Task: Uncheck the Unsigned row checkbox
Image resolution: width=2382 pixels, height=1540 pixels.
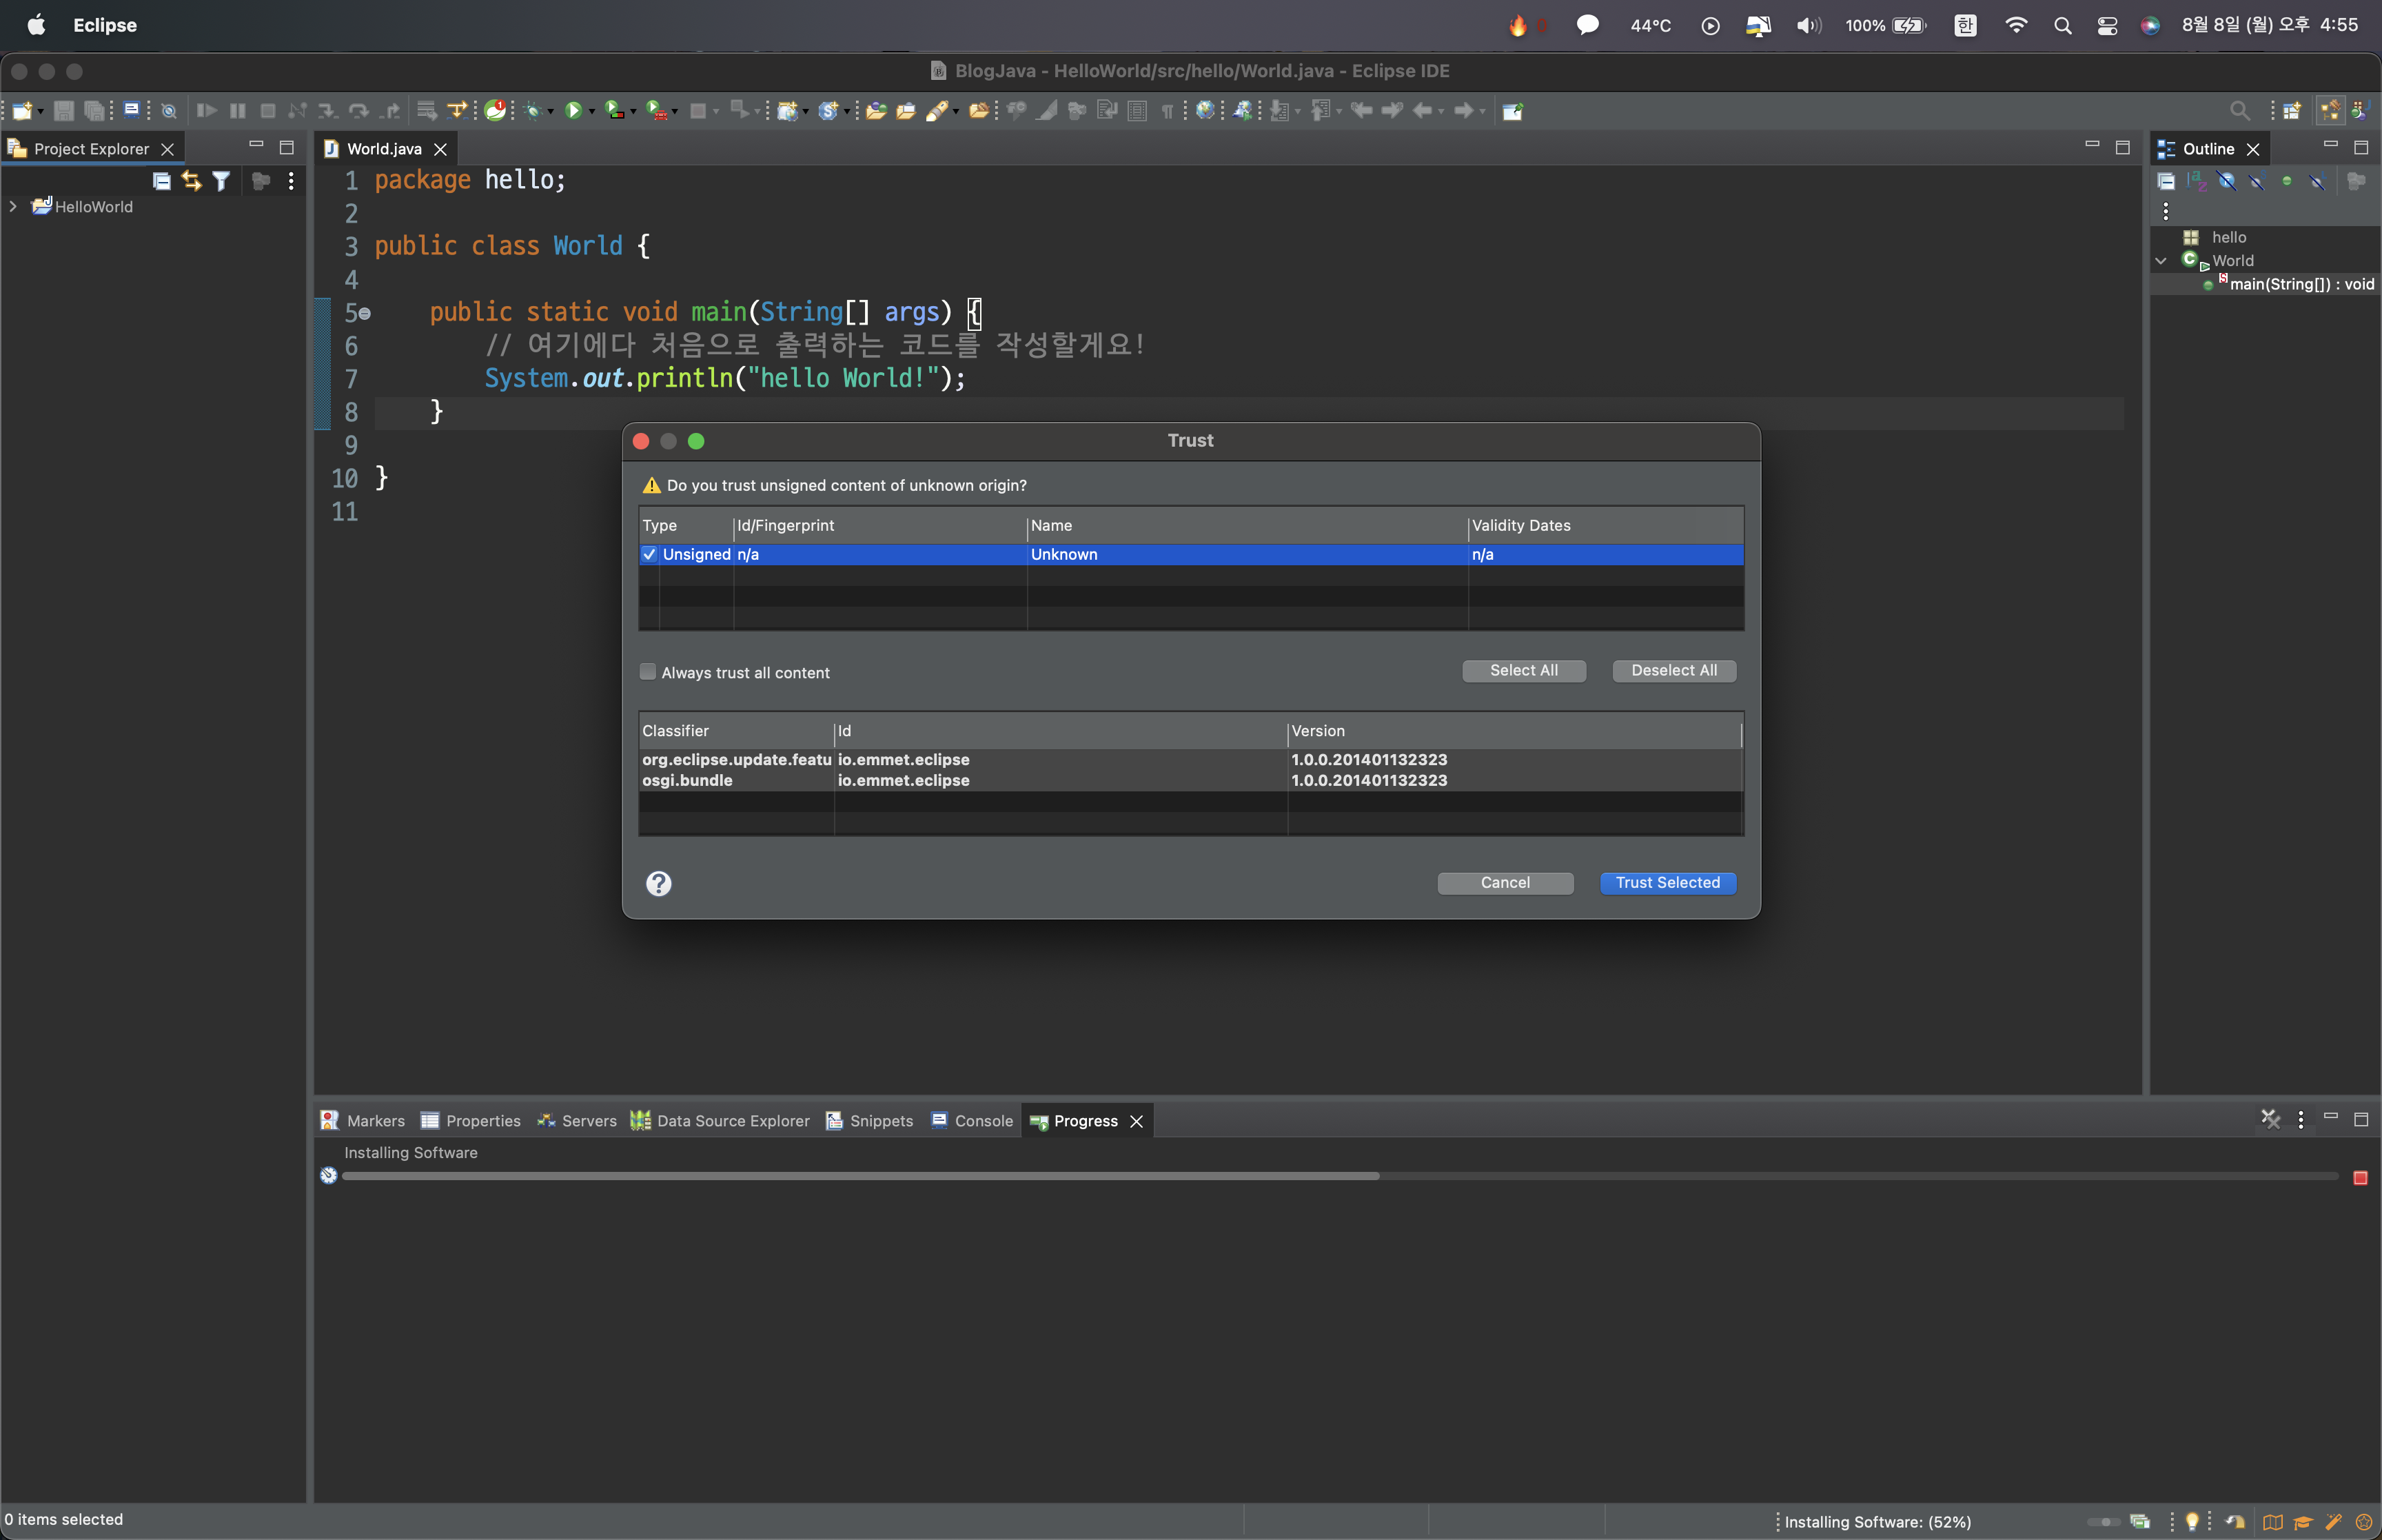Action: (650, 554)
